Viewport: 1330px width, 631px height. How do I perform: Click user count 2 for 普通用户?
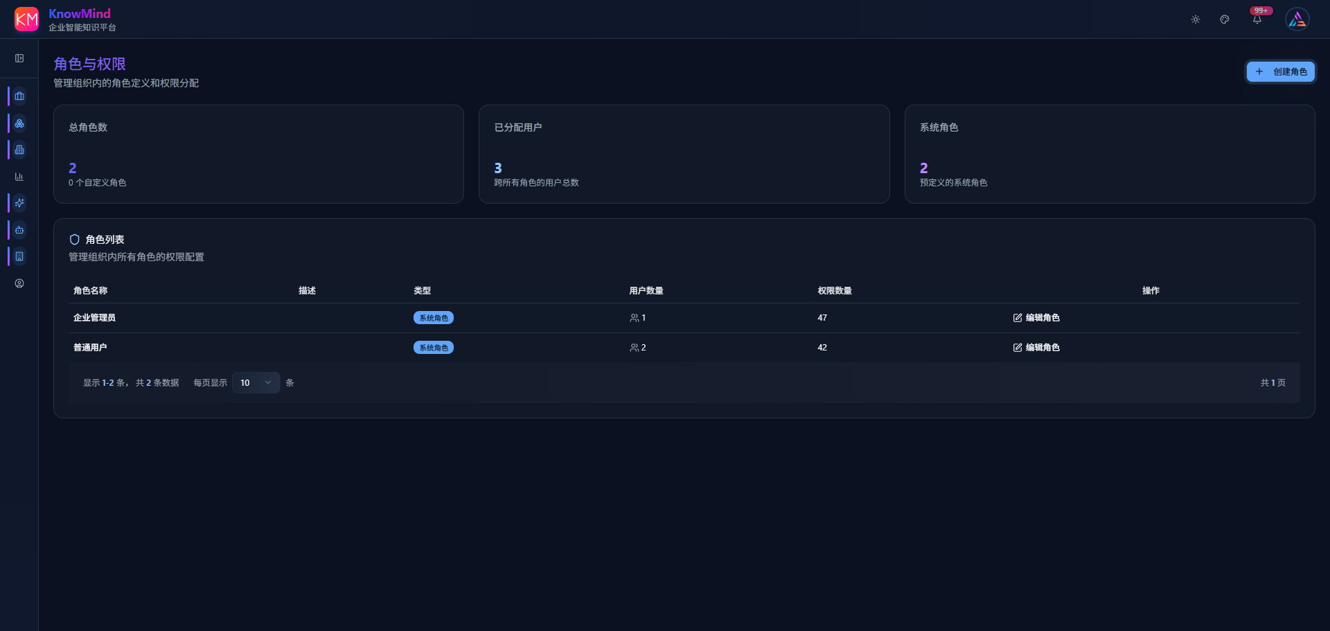(x=637, y=348)
